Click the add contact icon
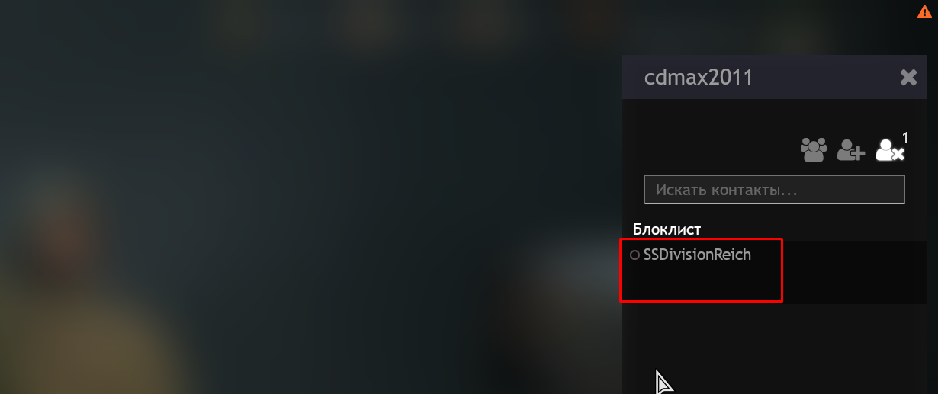938x394 pixels. click(850, 149)
